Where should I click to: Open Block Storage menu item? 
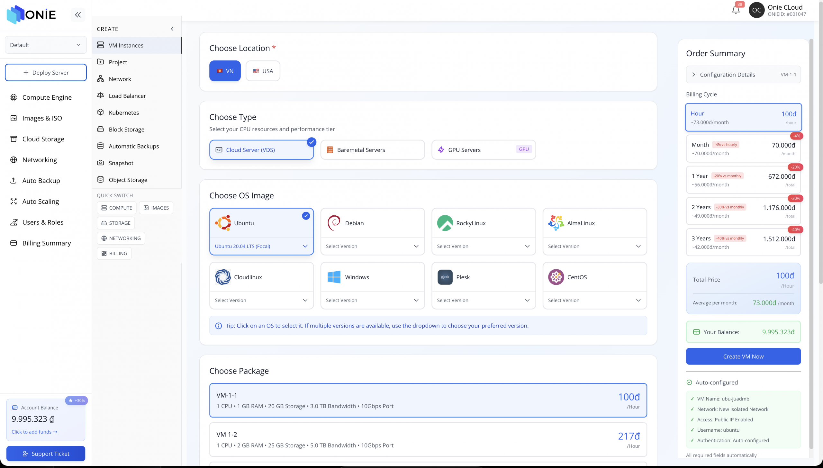(126, 129)
